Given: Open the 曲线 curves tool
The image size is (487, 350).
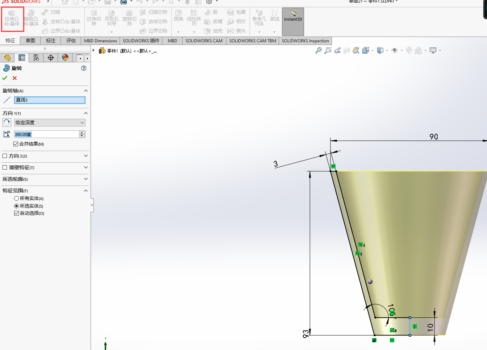Looking at the screenshot, I should (x=275, y=16).
